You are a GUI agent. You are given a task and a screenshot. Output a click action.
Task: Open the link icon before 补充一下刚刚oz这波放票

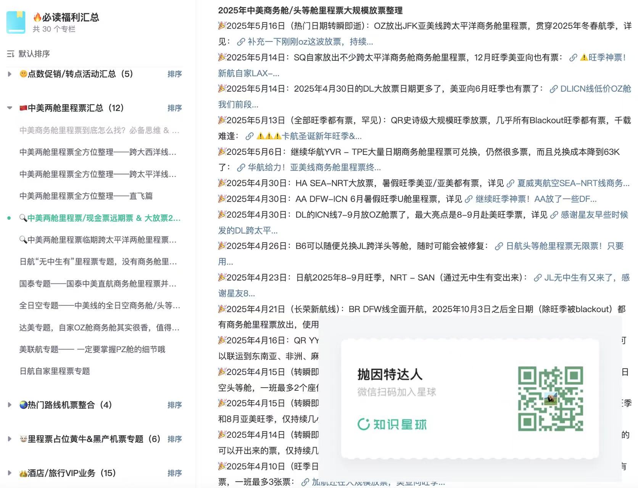coord(241,42)
